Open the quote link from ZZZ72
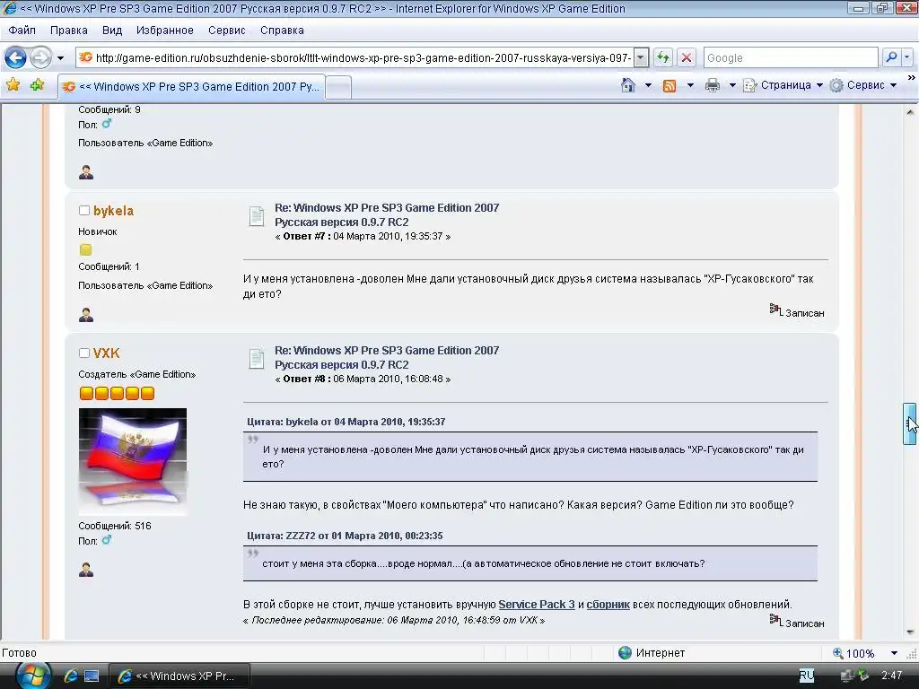The image size is (919, 689). 345,536
